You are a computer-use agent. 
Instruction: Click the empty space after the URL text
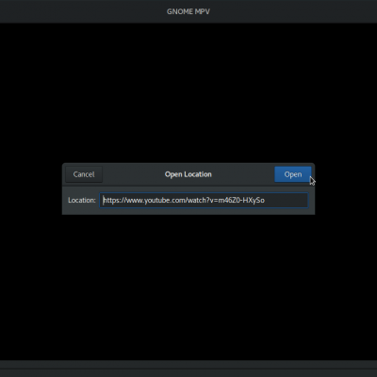click(x=286, y=200)
